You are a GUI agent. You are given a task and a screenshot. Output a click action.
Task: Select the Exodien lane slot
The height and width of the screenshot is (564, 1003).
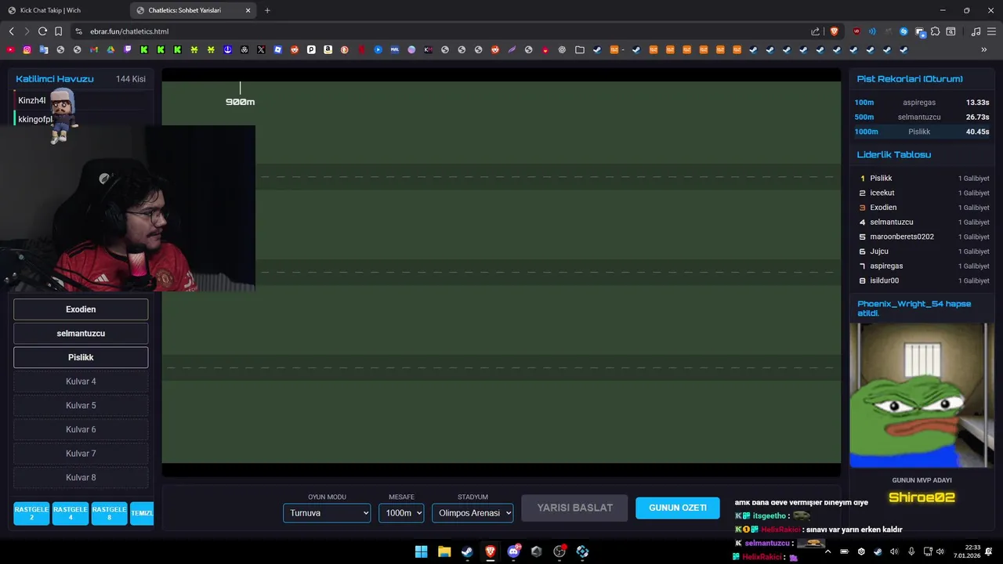pos(81,309)
